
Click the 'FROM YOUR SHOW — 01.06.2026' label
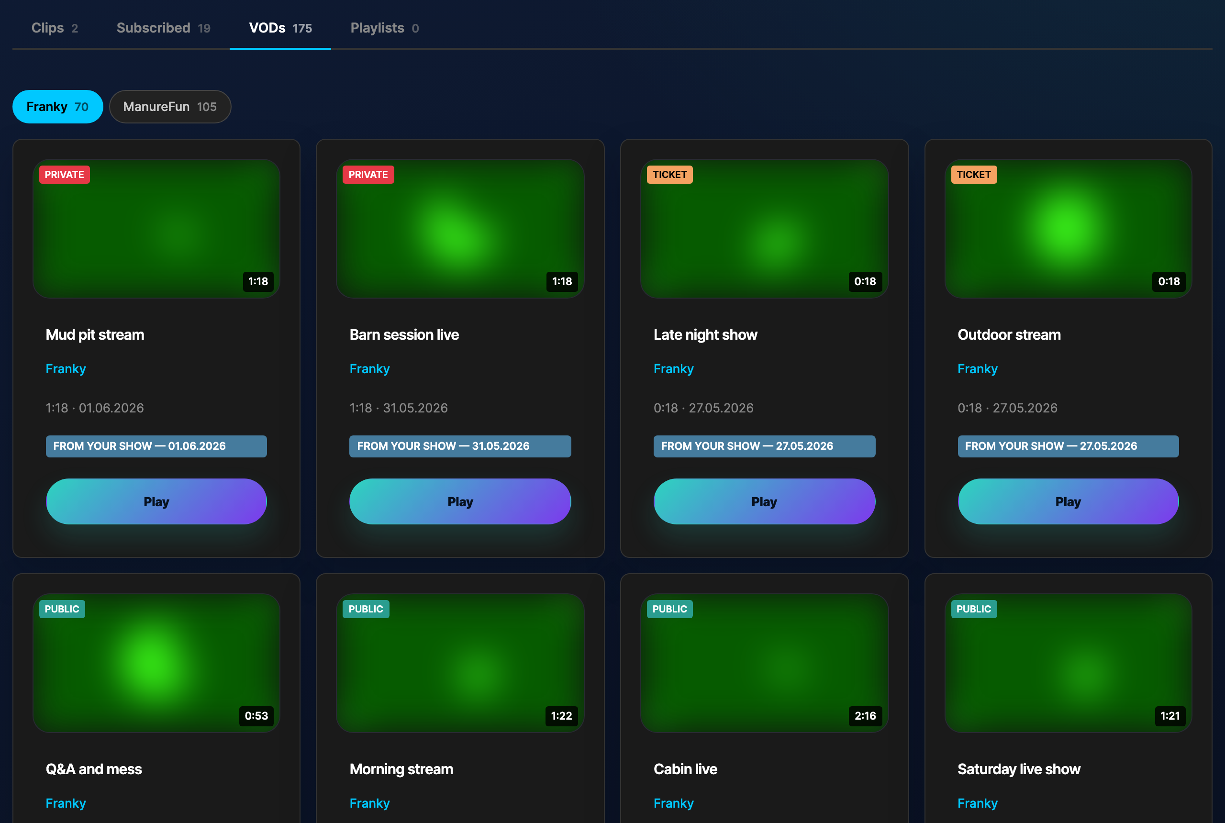(x=156, y=446)
